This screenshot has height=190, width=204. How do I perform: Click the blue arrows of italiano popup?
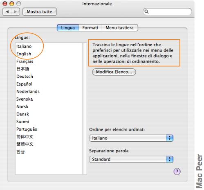pyautogui.click(x=170, y=138)
